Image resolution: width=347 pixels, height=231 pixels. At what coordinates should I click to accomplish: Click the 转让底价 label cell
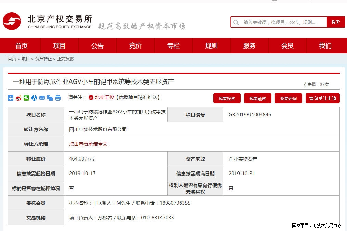pyautogui.click(x=36, y=159)
